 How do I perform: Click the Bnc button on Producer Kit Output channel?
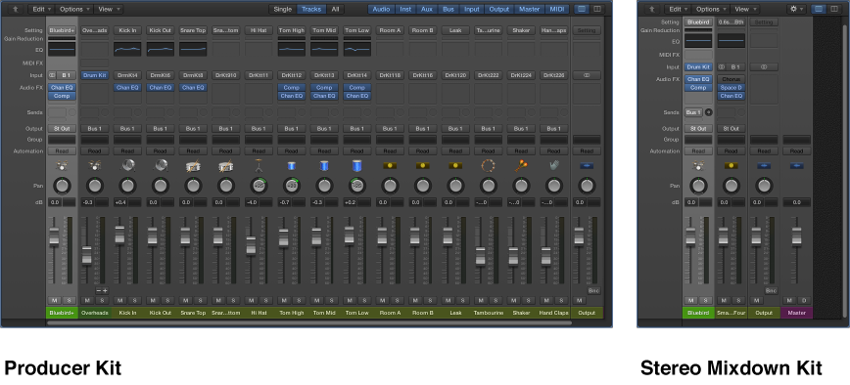(593, 291)
